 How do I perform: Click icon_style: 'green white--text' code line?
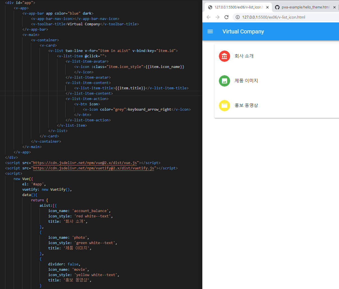tap(83, 243)
